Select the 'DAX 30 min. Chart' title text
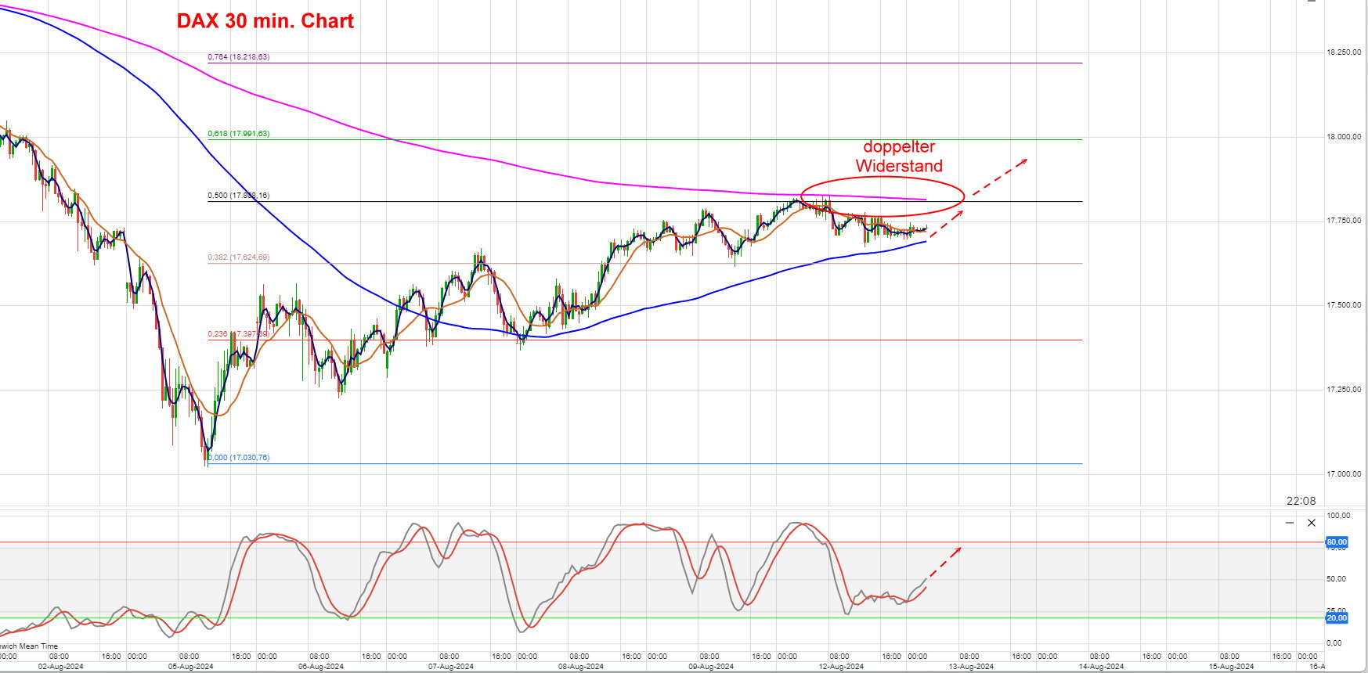This screenshot has height=673, width=1368. (265, 21)
